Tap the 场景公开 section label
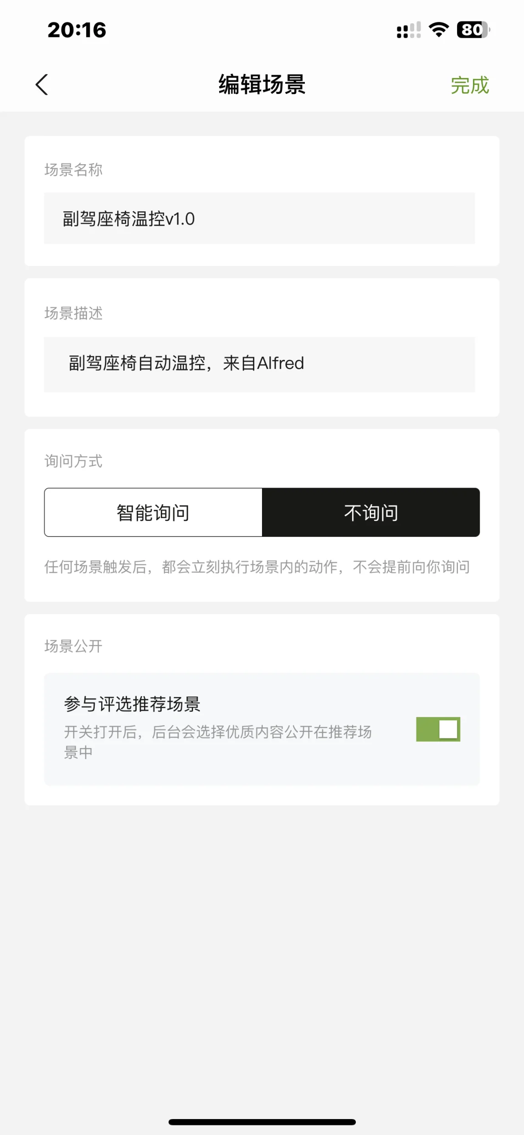Viewport: 524px width, 1135px height. [x=73, y=646]
